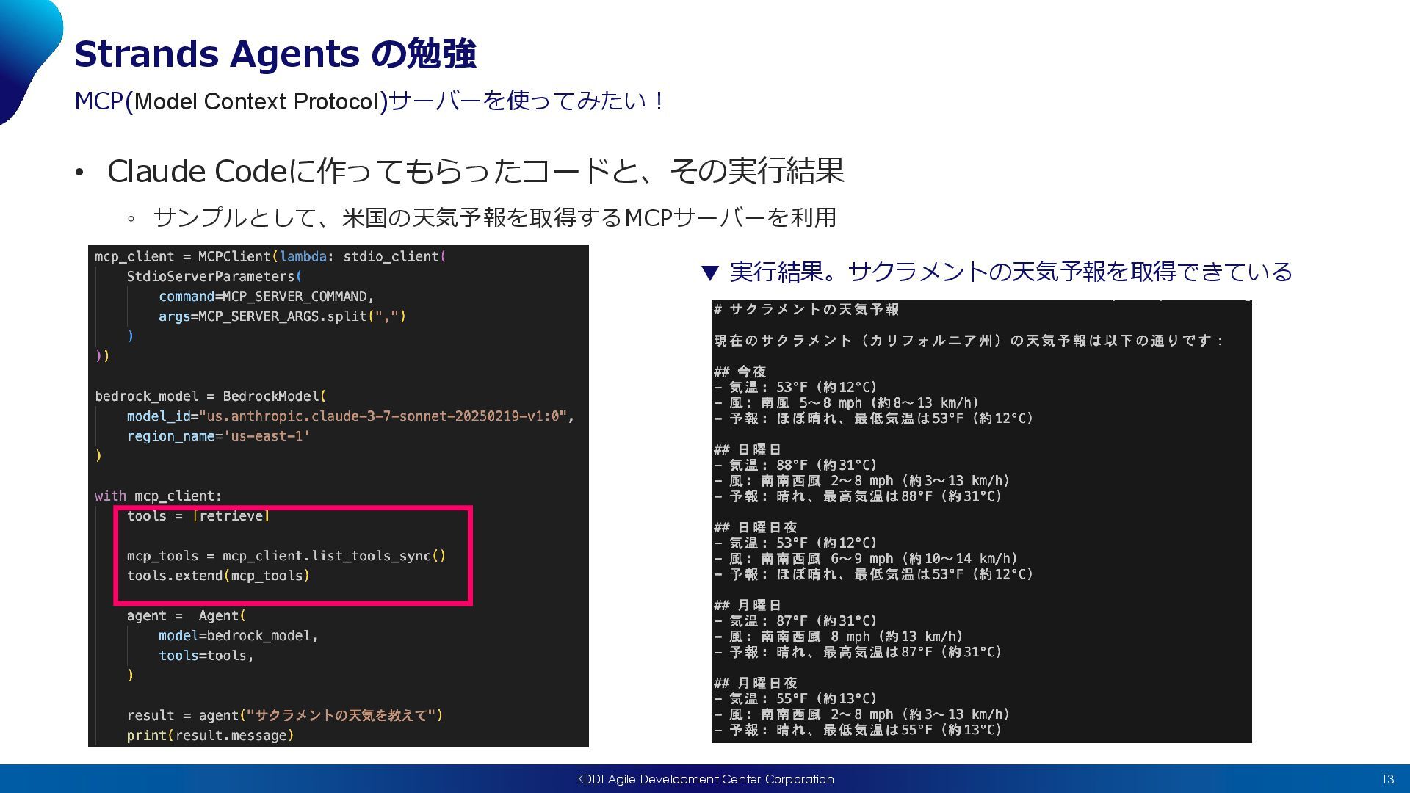The width and height of the screenshot is (1410, 793).
Task: Click the '風: 南風 5〜8 mph' line
Action: coord(846,402)
